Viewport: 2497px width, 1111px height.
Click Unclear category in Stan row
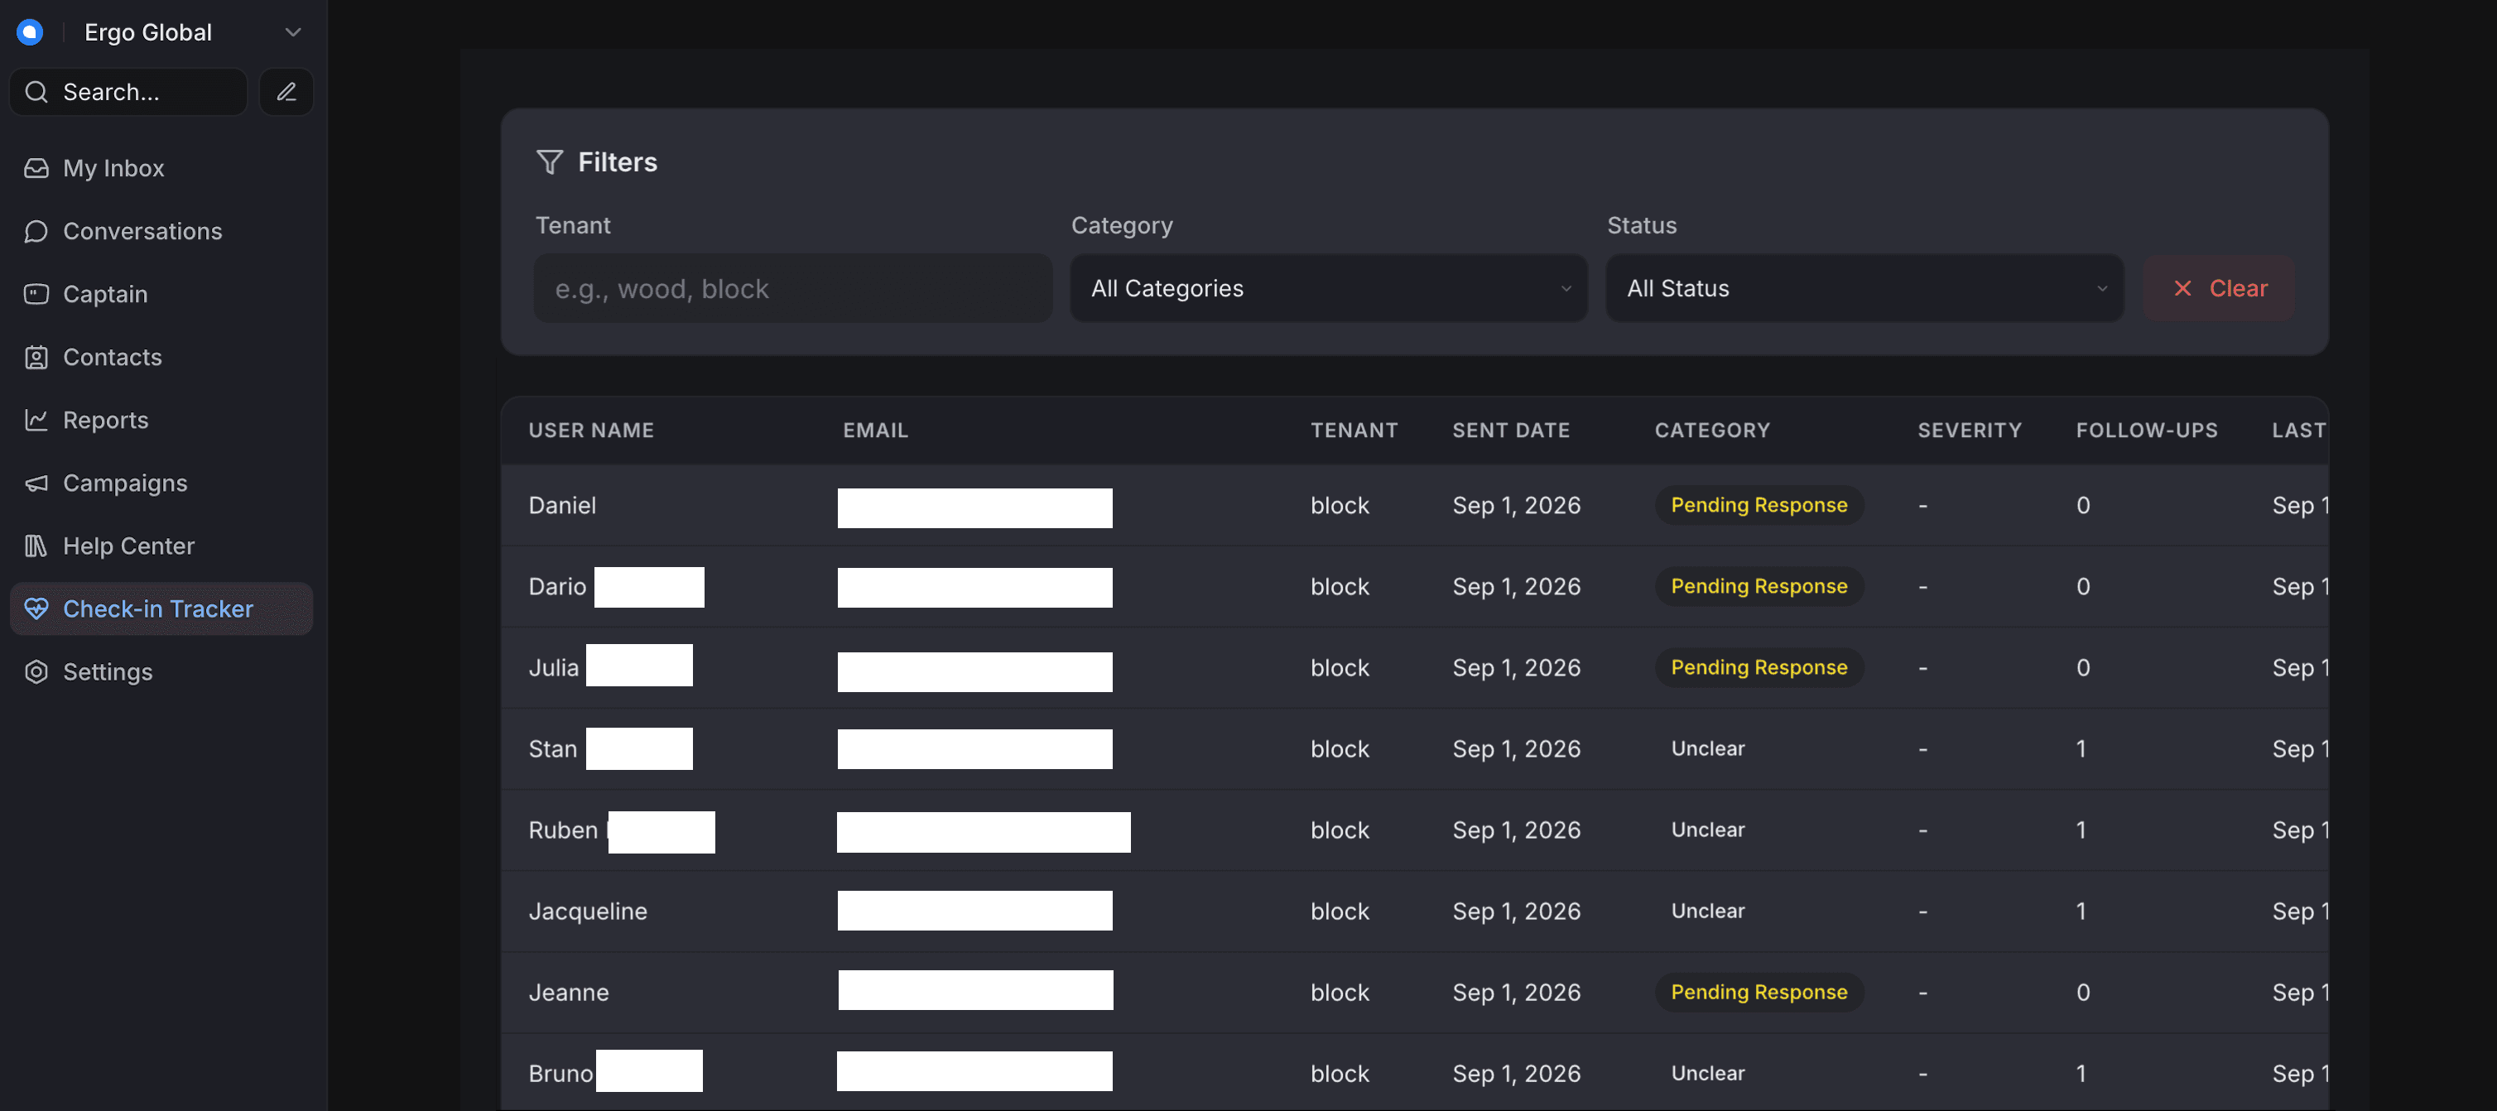pyautogui.click(x=1707, y=749)
